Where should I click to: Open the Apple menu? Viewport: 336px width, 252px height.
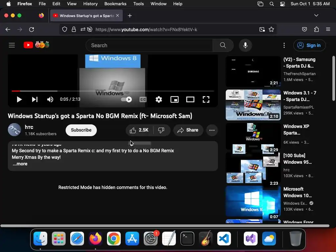[x=9, y=4]
